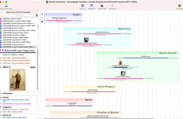The height and width of the screenshot is (119, 183).
Task: Click the blue person icon in detail header
Action: pyautogui.click(x=5, y=50)
